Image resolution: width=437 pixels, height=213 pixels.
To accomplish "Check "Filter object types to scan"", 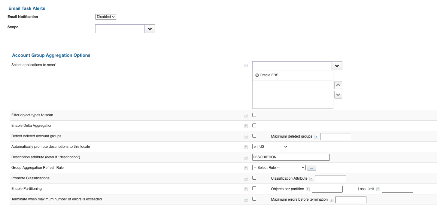I will click(x=254, y=115).
